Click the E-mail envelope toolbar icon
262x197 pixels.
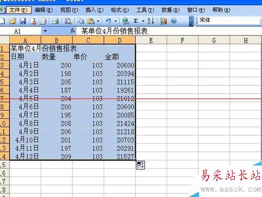pos(43,21)
